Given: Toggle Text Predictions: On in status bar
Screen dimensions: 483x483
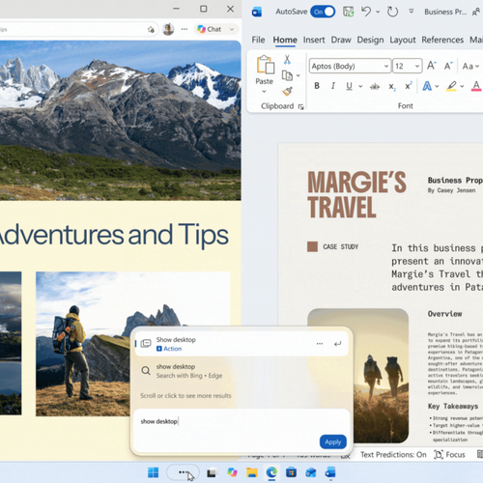Looking at the screenshot, I should pos(393,454).
